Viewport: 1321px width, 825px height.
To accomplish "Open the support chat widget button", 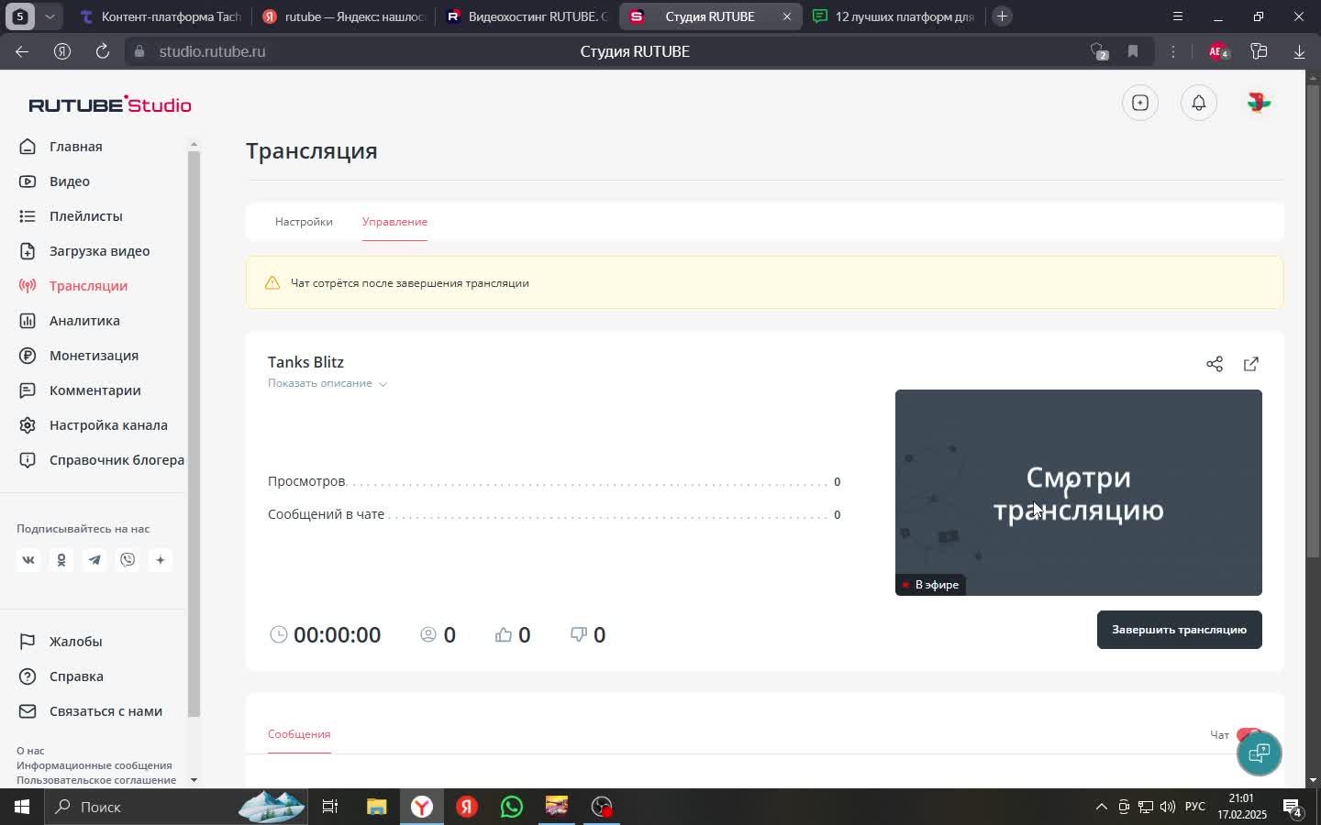I will pos(1260,753).
